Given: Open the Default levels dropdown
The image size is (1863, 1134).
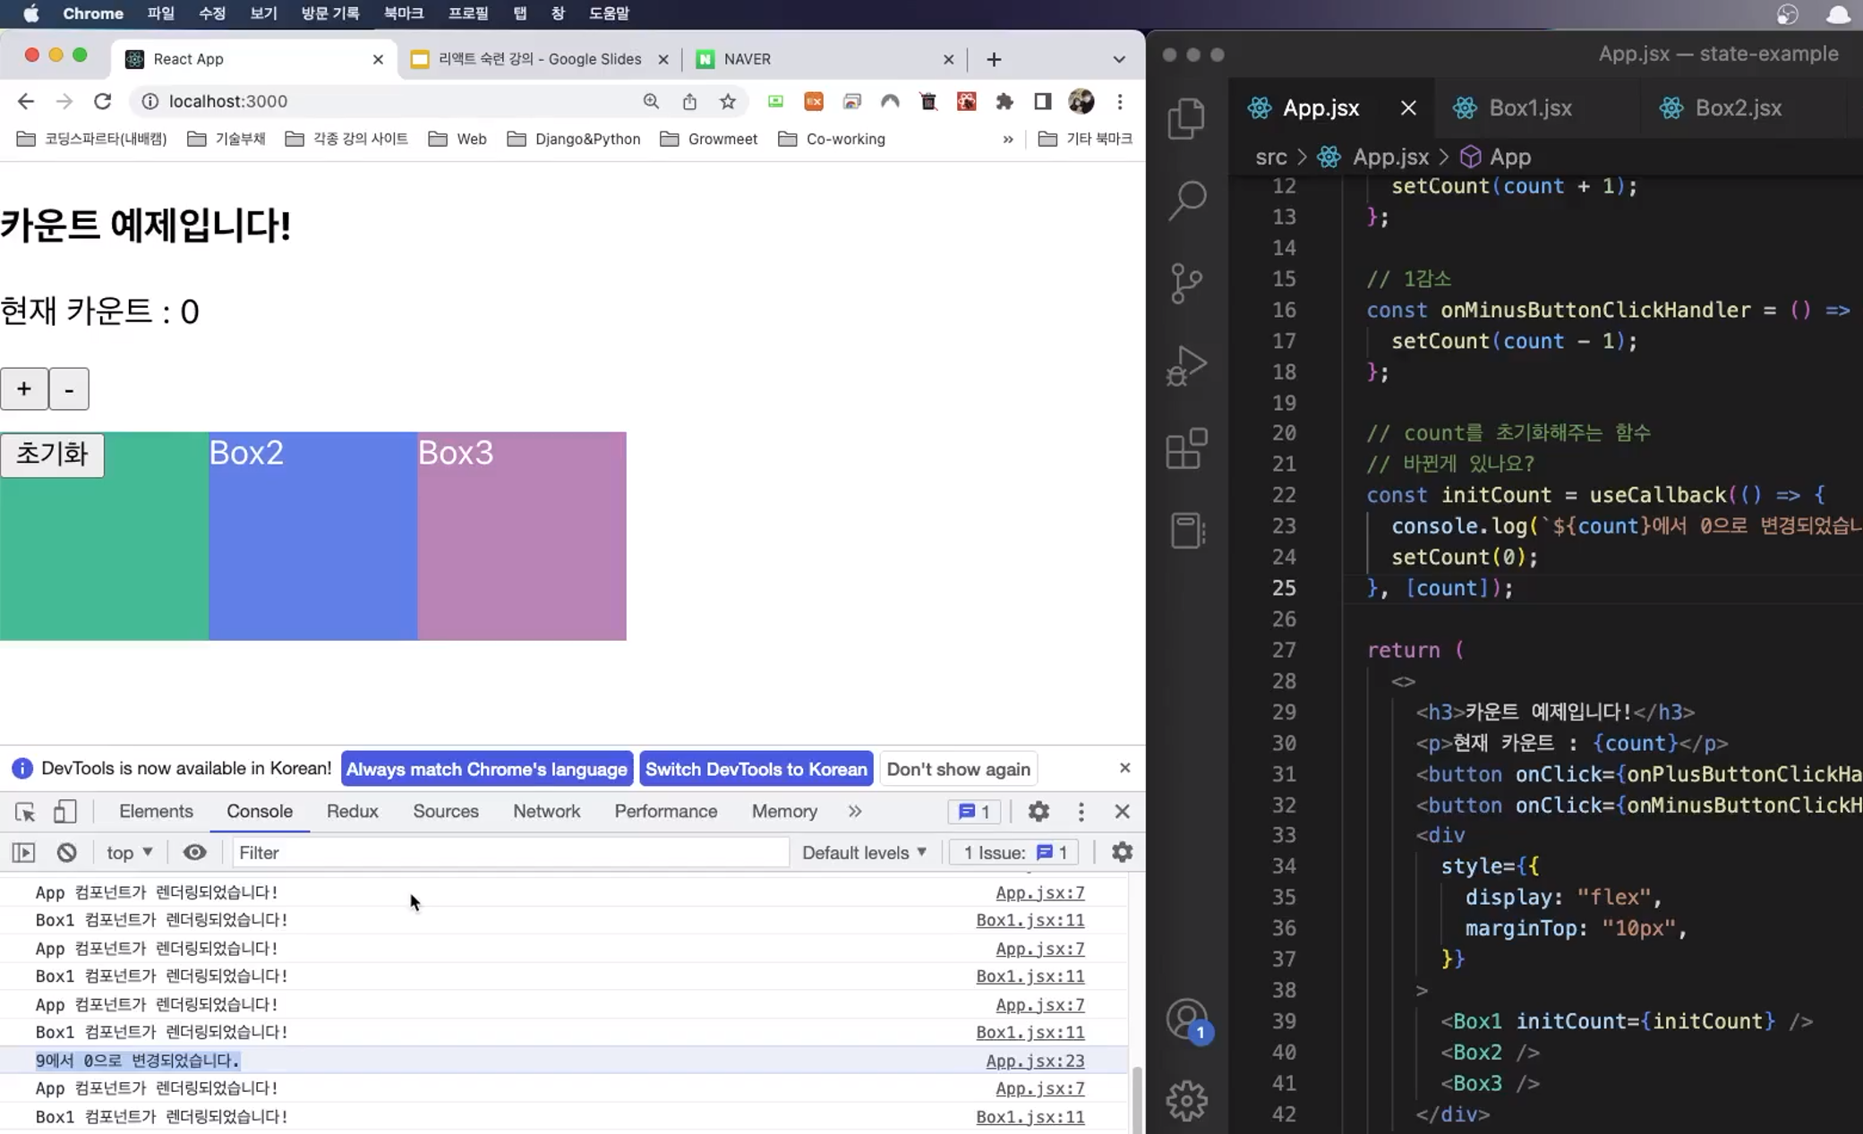Looking at the screenshot, I should [863, 853].
